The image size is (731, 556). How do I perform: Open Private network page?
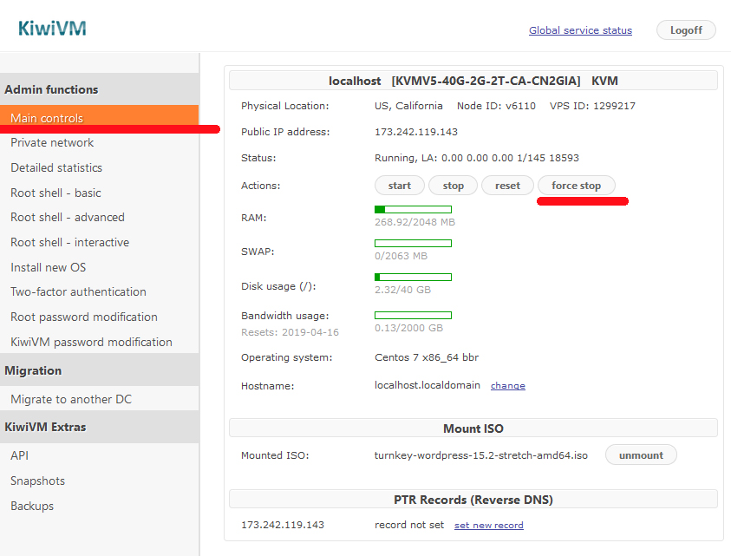tap(52, 142)
